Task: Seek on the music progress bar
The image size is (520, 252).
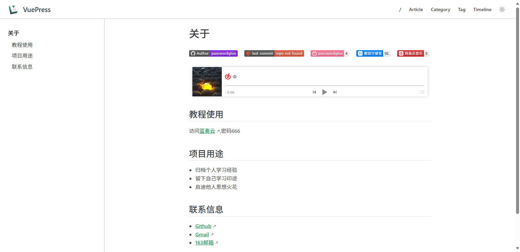Action: click(324, 86)
